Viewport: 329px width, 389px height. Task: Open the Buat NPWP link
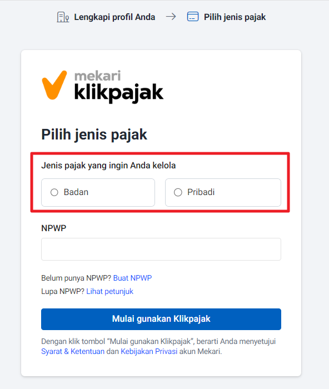pyautogui.click(x=132, y=278)
